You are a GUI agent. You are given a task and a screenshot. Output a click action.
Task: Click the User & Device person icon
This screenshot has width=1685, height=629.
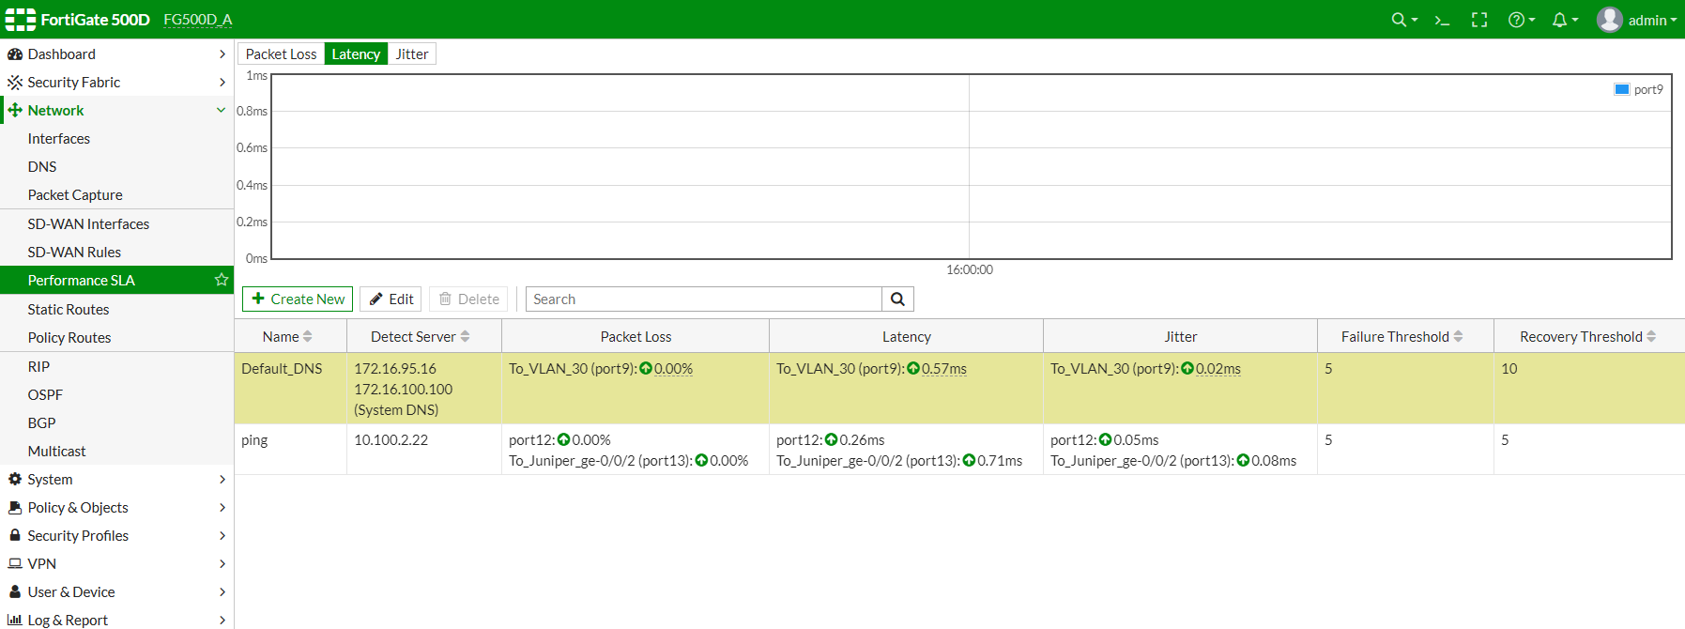pos(15,591)
